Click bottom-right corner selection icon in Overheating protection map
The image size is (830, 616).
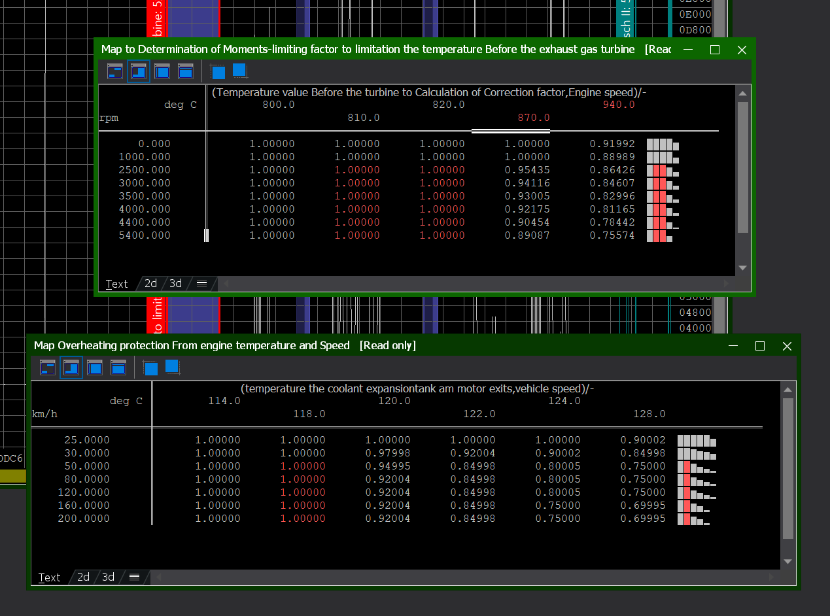click(173, 366)
